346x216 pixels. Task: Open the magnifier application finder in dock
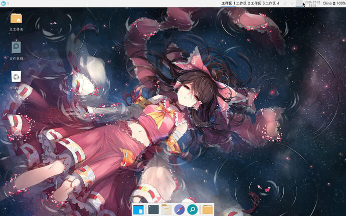(x=192, y=209)
